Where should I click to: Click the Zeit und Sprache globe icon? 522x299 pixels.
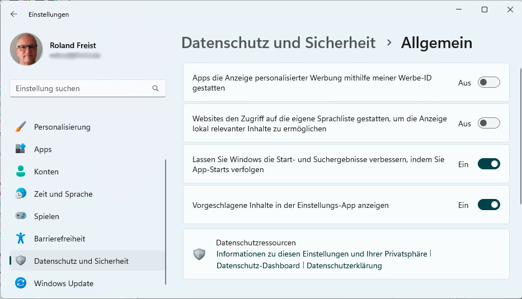[x=21, y=193]
